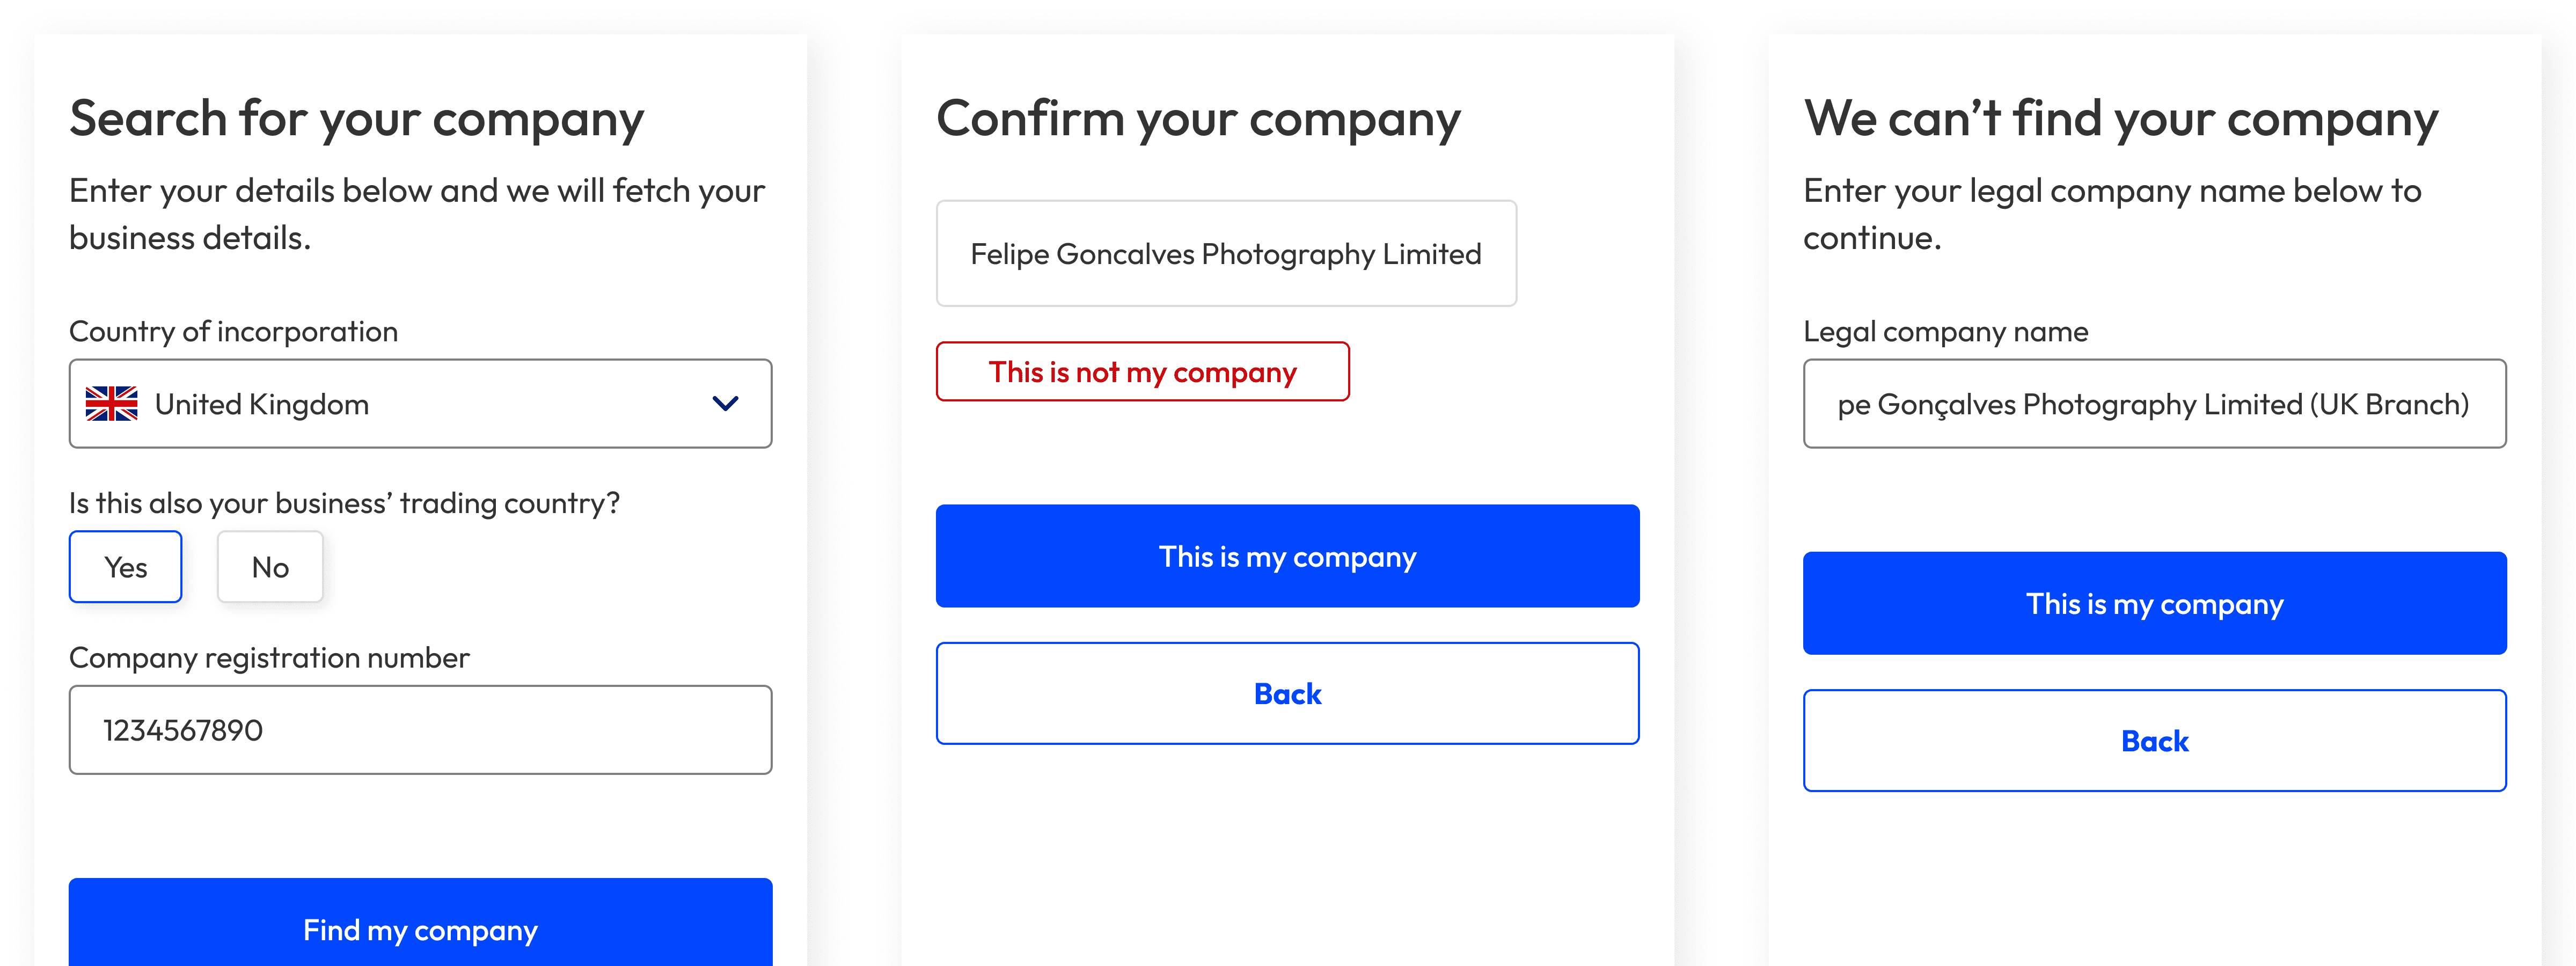2576x966 pixels.
Task: Confirm with This is my company
Action: [x=1287, y=556]
